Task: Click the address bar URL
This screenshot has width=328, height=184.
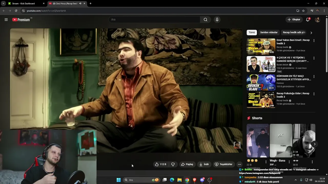Action: click(x=46, y=11)
